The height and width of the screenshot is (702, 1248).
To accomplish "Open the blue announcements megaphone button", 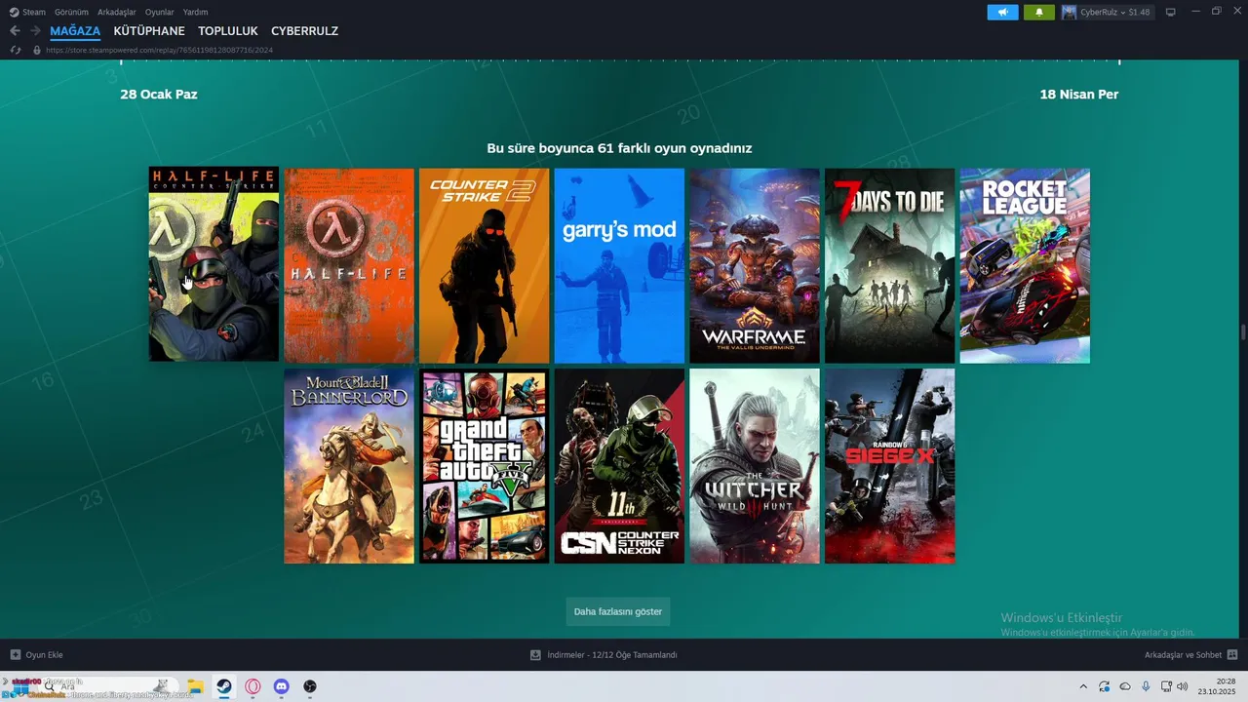I will (1002, 12).
